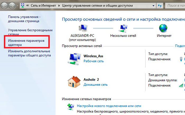
Task: Click the 'ALEKSANDR-PC' computer label
Action: tap(82, 36)
